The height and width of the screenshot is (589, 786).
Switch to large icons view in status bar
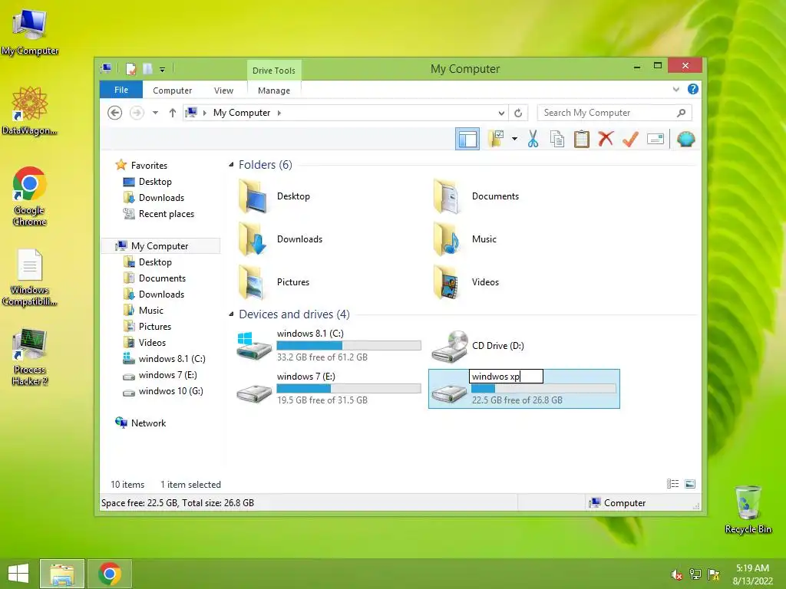point(690,483)
